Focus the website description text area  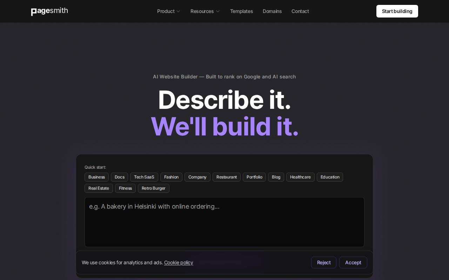(x=224, y=222)
